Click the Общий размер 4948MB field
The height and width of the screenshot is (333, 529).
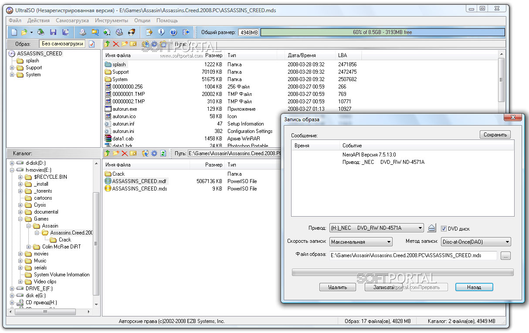[x=249, y=32]
